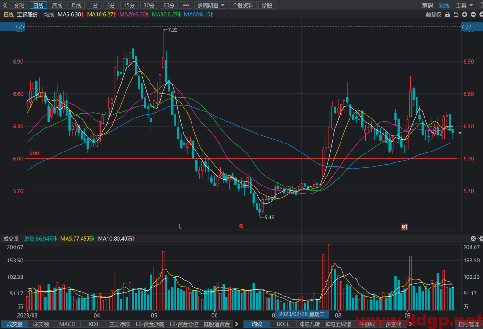Change the 前复权 price adjustment setting
This screenshot has height=329, width=483.
tap(433, 15)
